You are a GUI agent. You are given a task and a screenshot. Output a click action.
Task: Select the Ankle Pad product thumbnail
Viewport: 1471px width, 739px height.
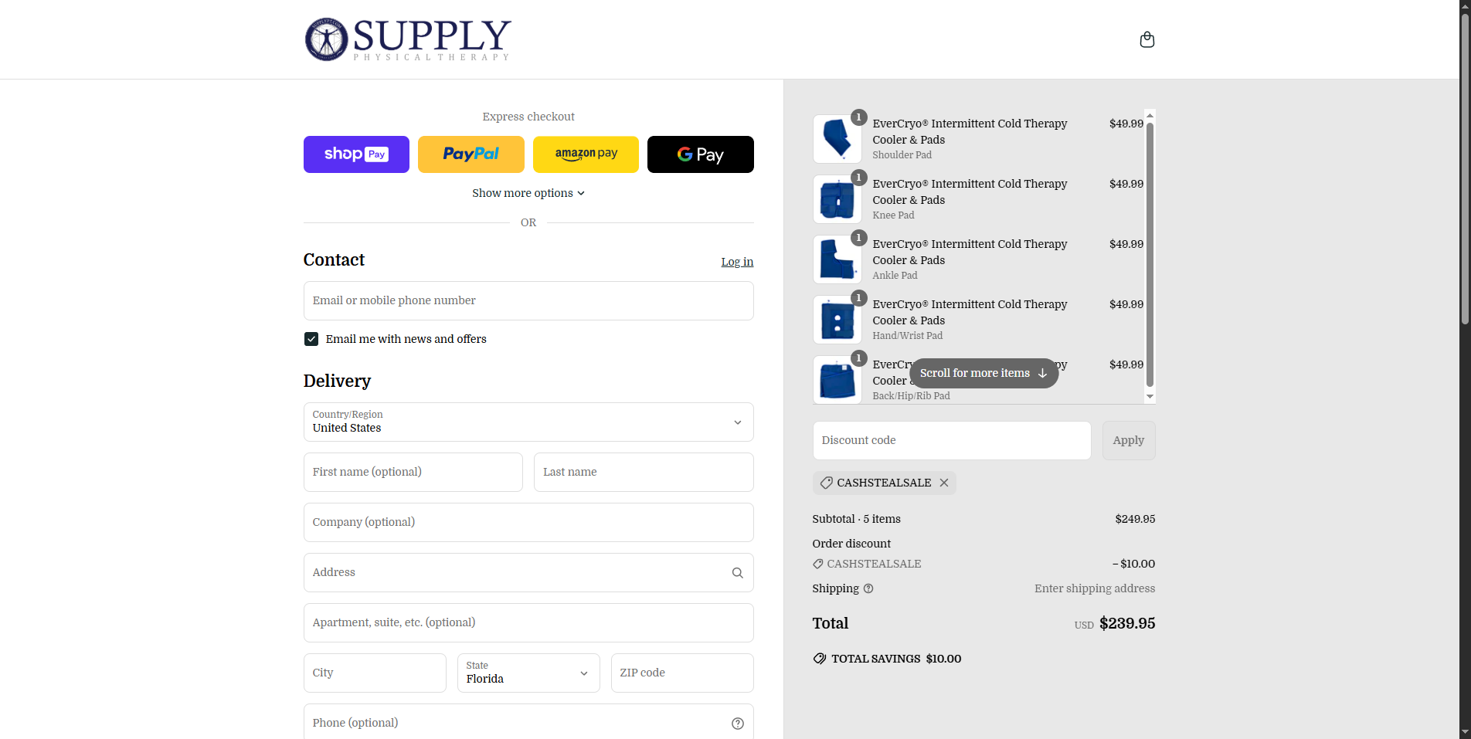pos(837,259)
